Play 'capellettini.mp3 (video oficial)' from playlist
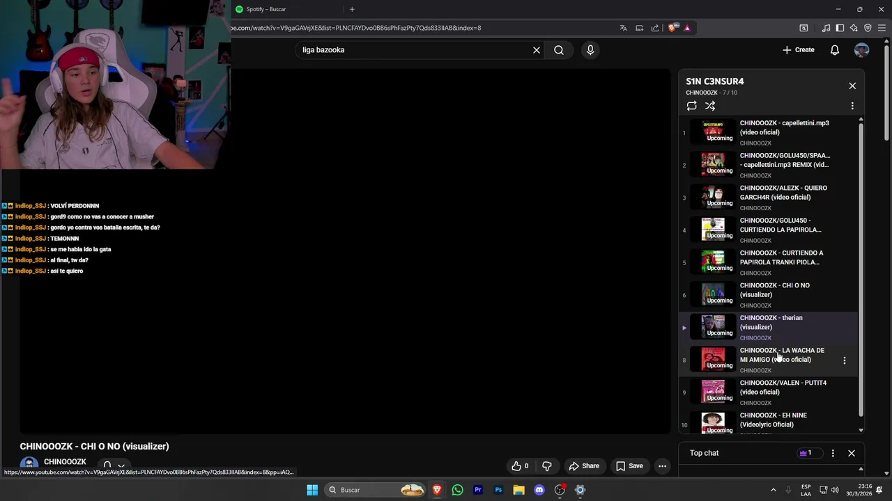The width and height of the screenshot is (892, 501). pos(769,132)
